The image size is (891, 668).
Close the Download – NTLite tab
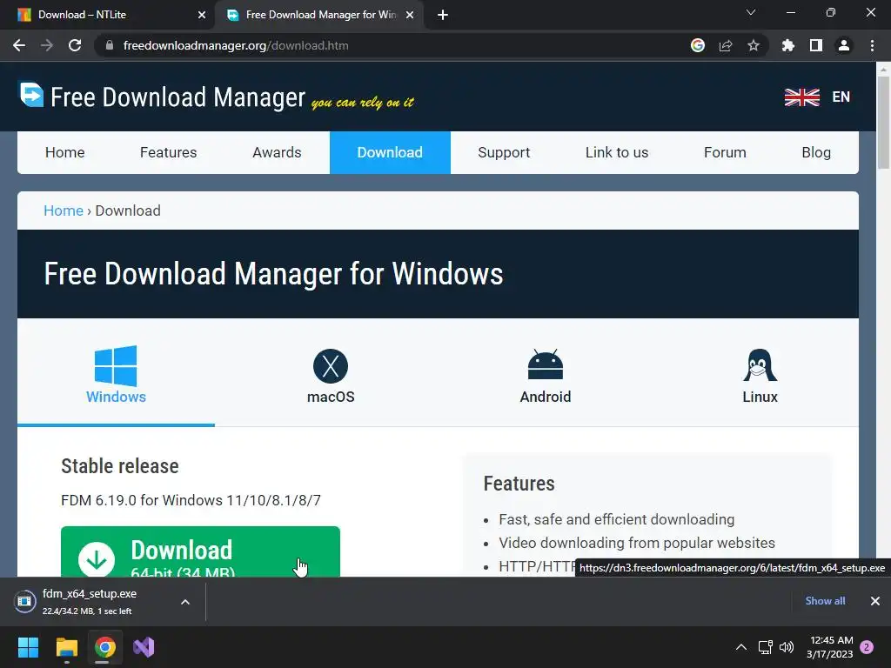pyautogui.click(x=202, y=15)
